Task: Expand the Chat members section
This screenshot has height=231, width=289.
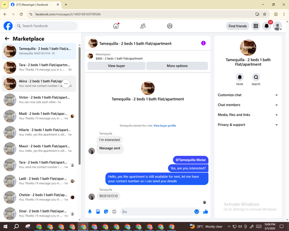Action: click(248, 105)
